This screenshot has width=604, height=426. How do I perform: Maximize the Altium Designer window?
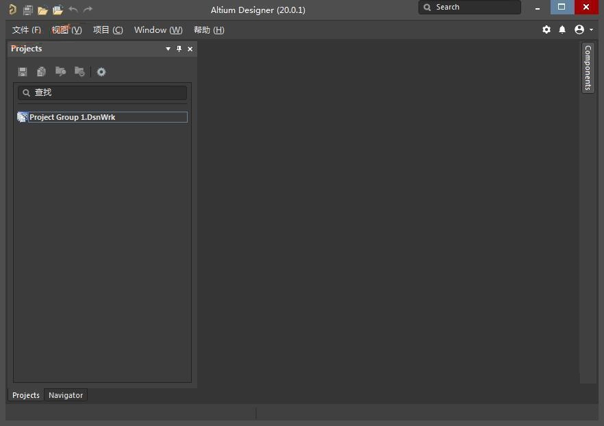tap(562, 8)
